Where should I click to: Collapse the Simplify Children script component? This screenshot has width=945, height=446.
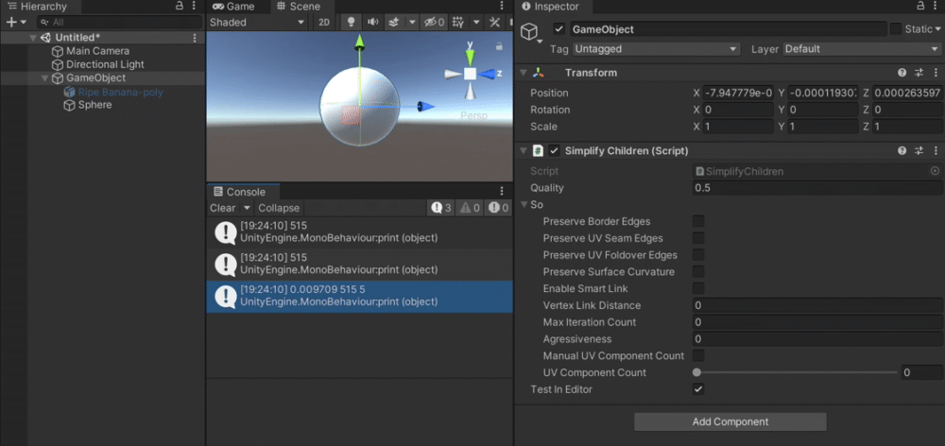pyautogui.click(x=524, y=150)
